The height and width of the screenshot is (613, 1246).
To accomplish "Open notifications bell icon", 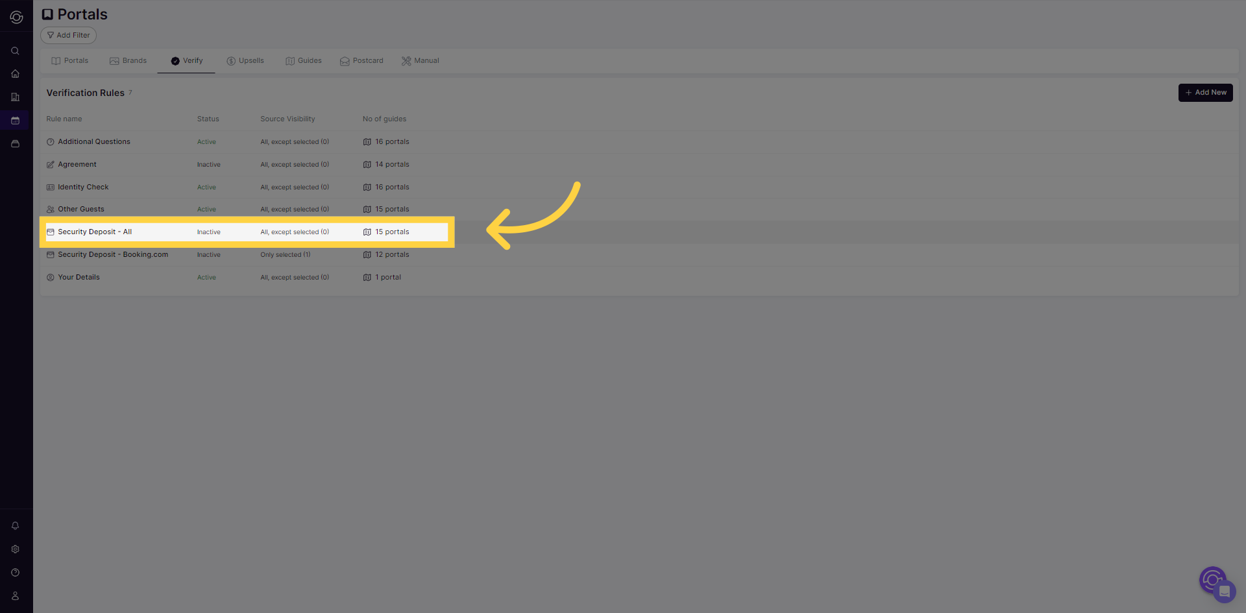I will coord(15,526).
